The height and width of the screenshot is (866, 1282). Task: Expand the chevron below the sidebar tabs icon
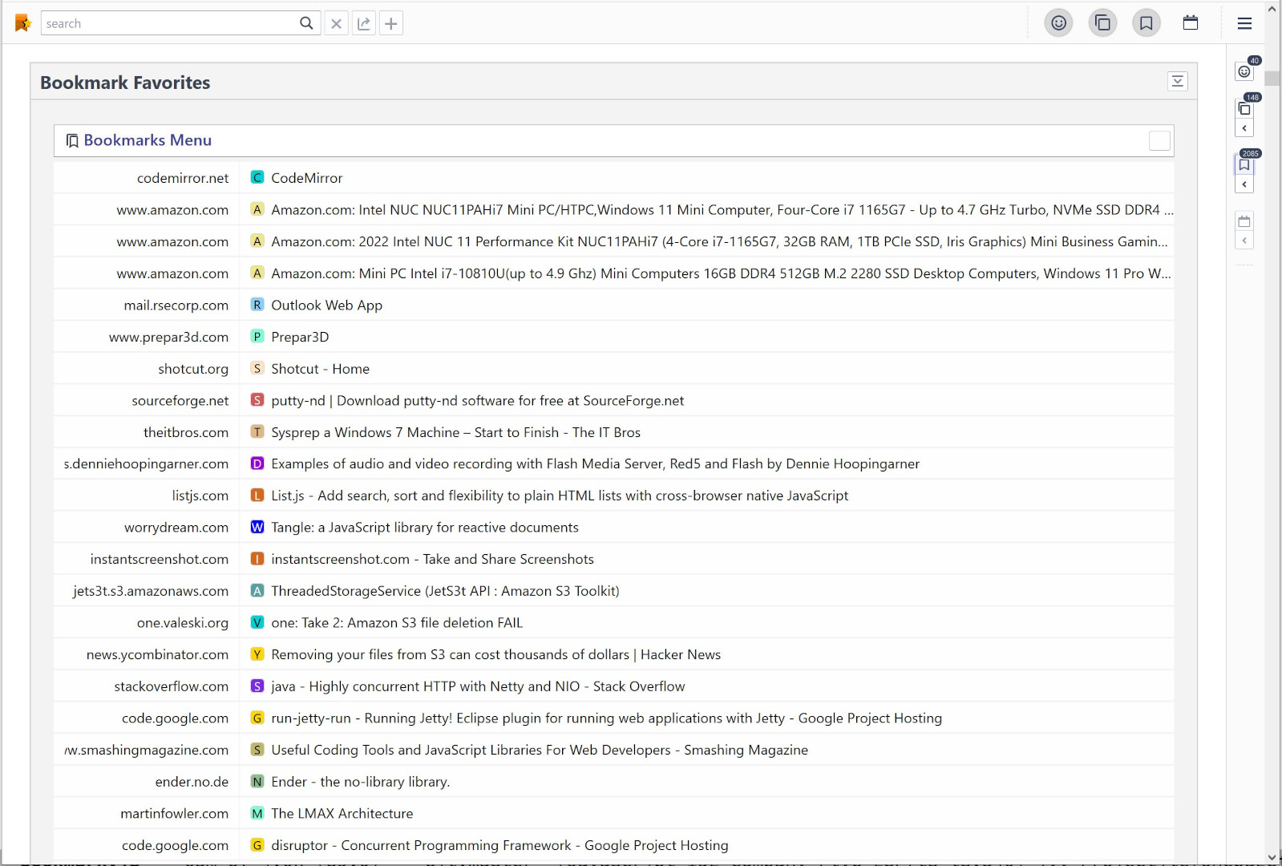click(x=1244, y=128)
